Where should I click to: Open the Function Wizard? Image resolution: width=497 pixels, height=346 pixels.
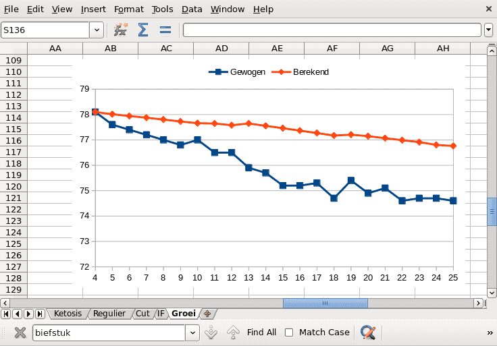point(121,30)
